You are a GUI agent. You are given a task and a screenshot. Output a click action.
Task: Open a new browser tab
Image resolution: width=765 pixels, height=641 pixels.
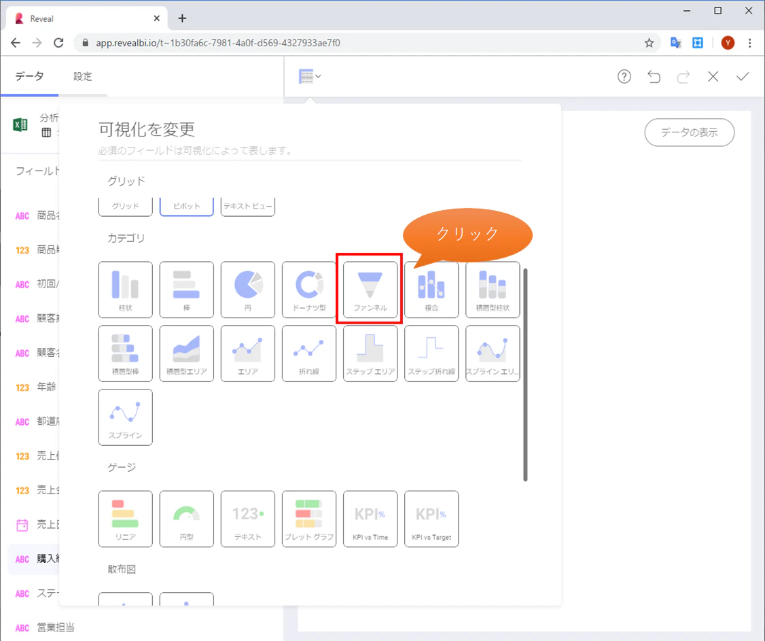pyautogui.click(x=182, y=18)
